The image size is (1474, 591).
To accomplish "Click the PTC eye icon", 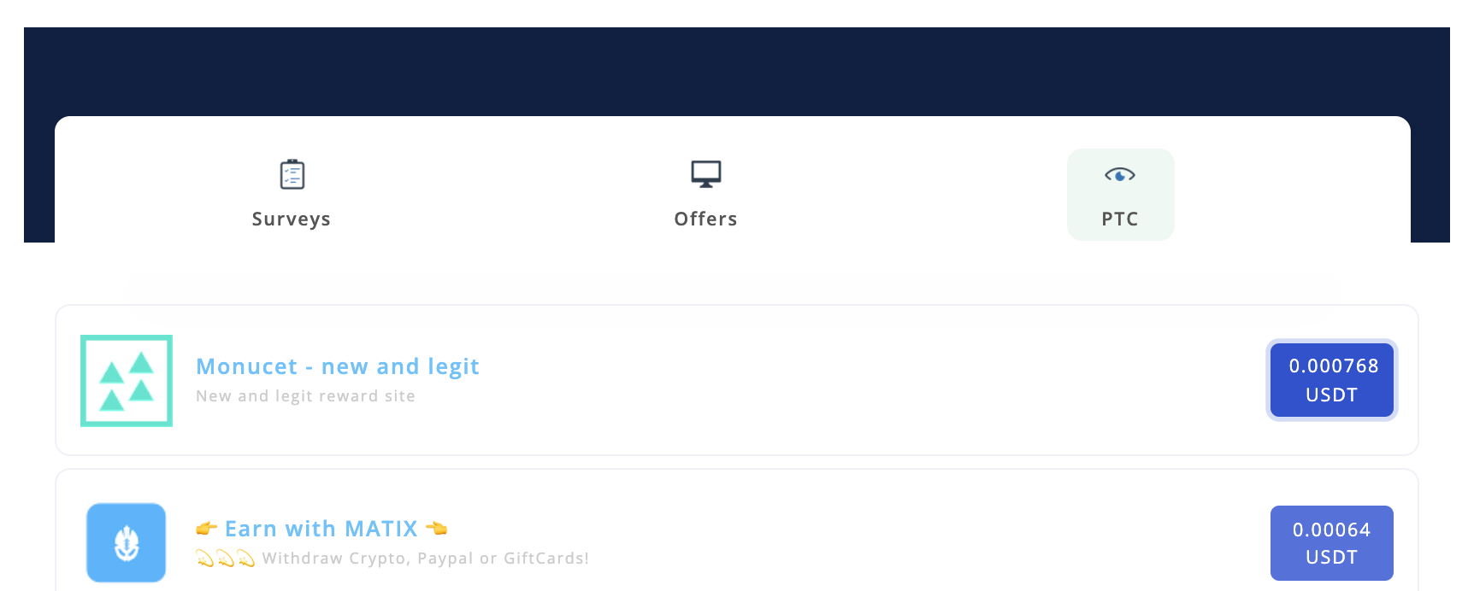I will (1119, 175).
